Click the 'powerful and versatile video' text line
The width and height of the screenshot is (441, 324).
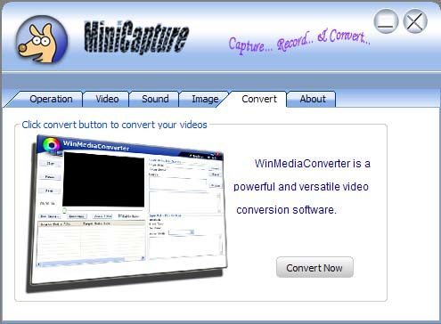[x=301, y=187]
